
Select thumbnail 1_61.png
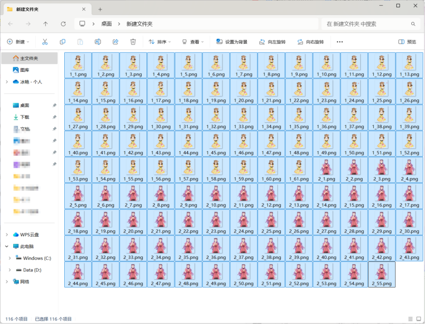click(299, 170)
